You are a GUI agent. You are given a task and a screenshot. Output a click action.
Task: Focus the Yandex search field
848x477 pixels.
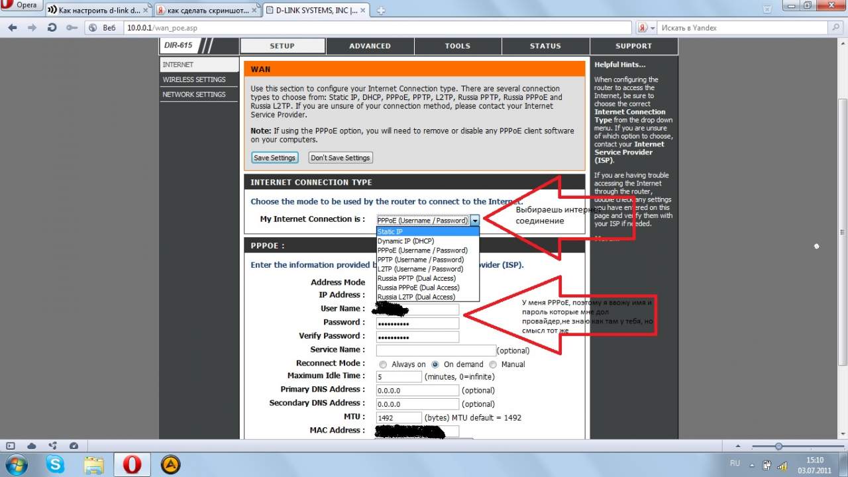pos(743,28)
